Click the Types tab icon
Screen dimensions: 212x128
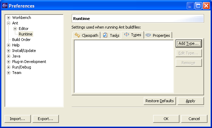126,34
